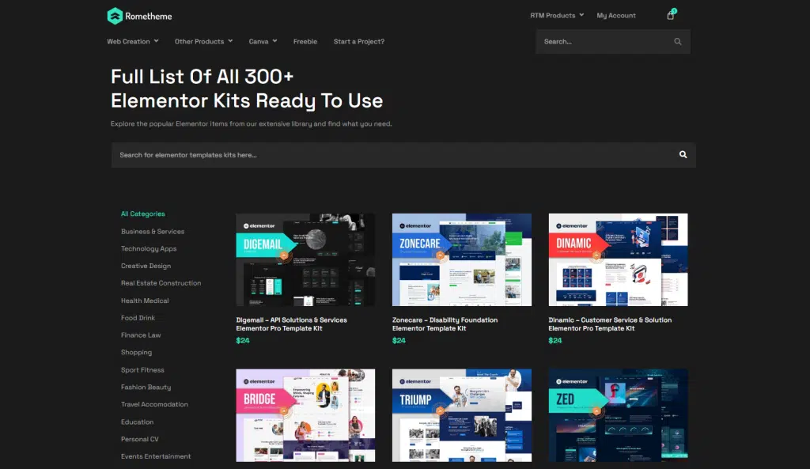Filter by Food Drink category
Viewport: 810px width, 469px height.
pyautogui.click(x=138, y=318)
